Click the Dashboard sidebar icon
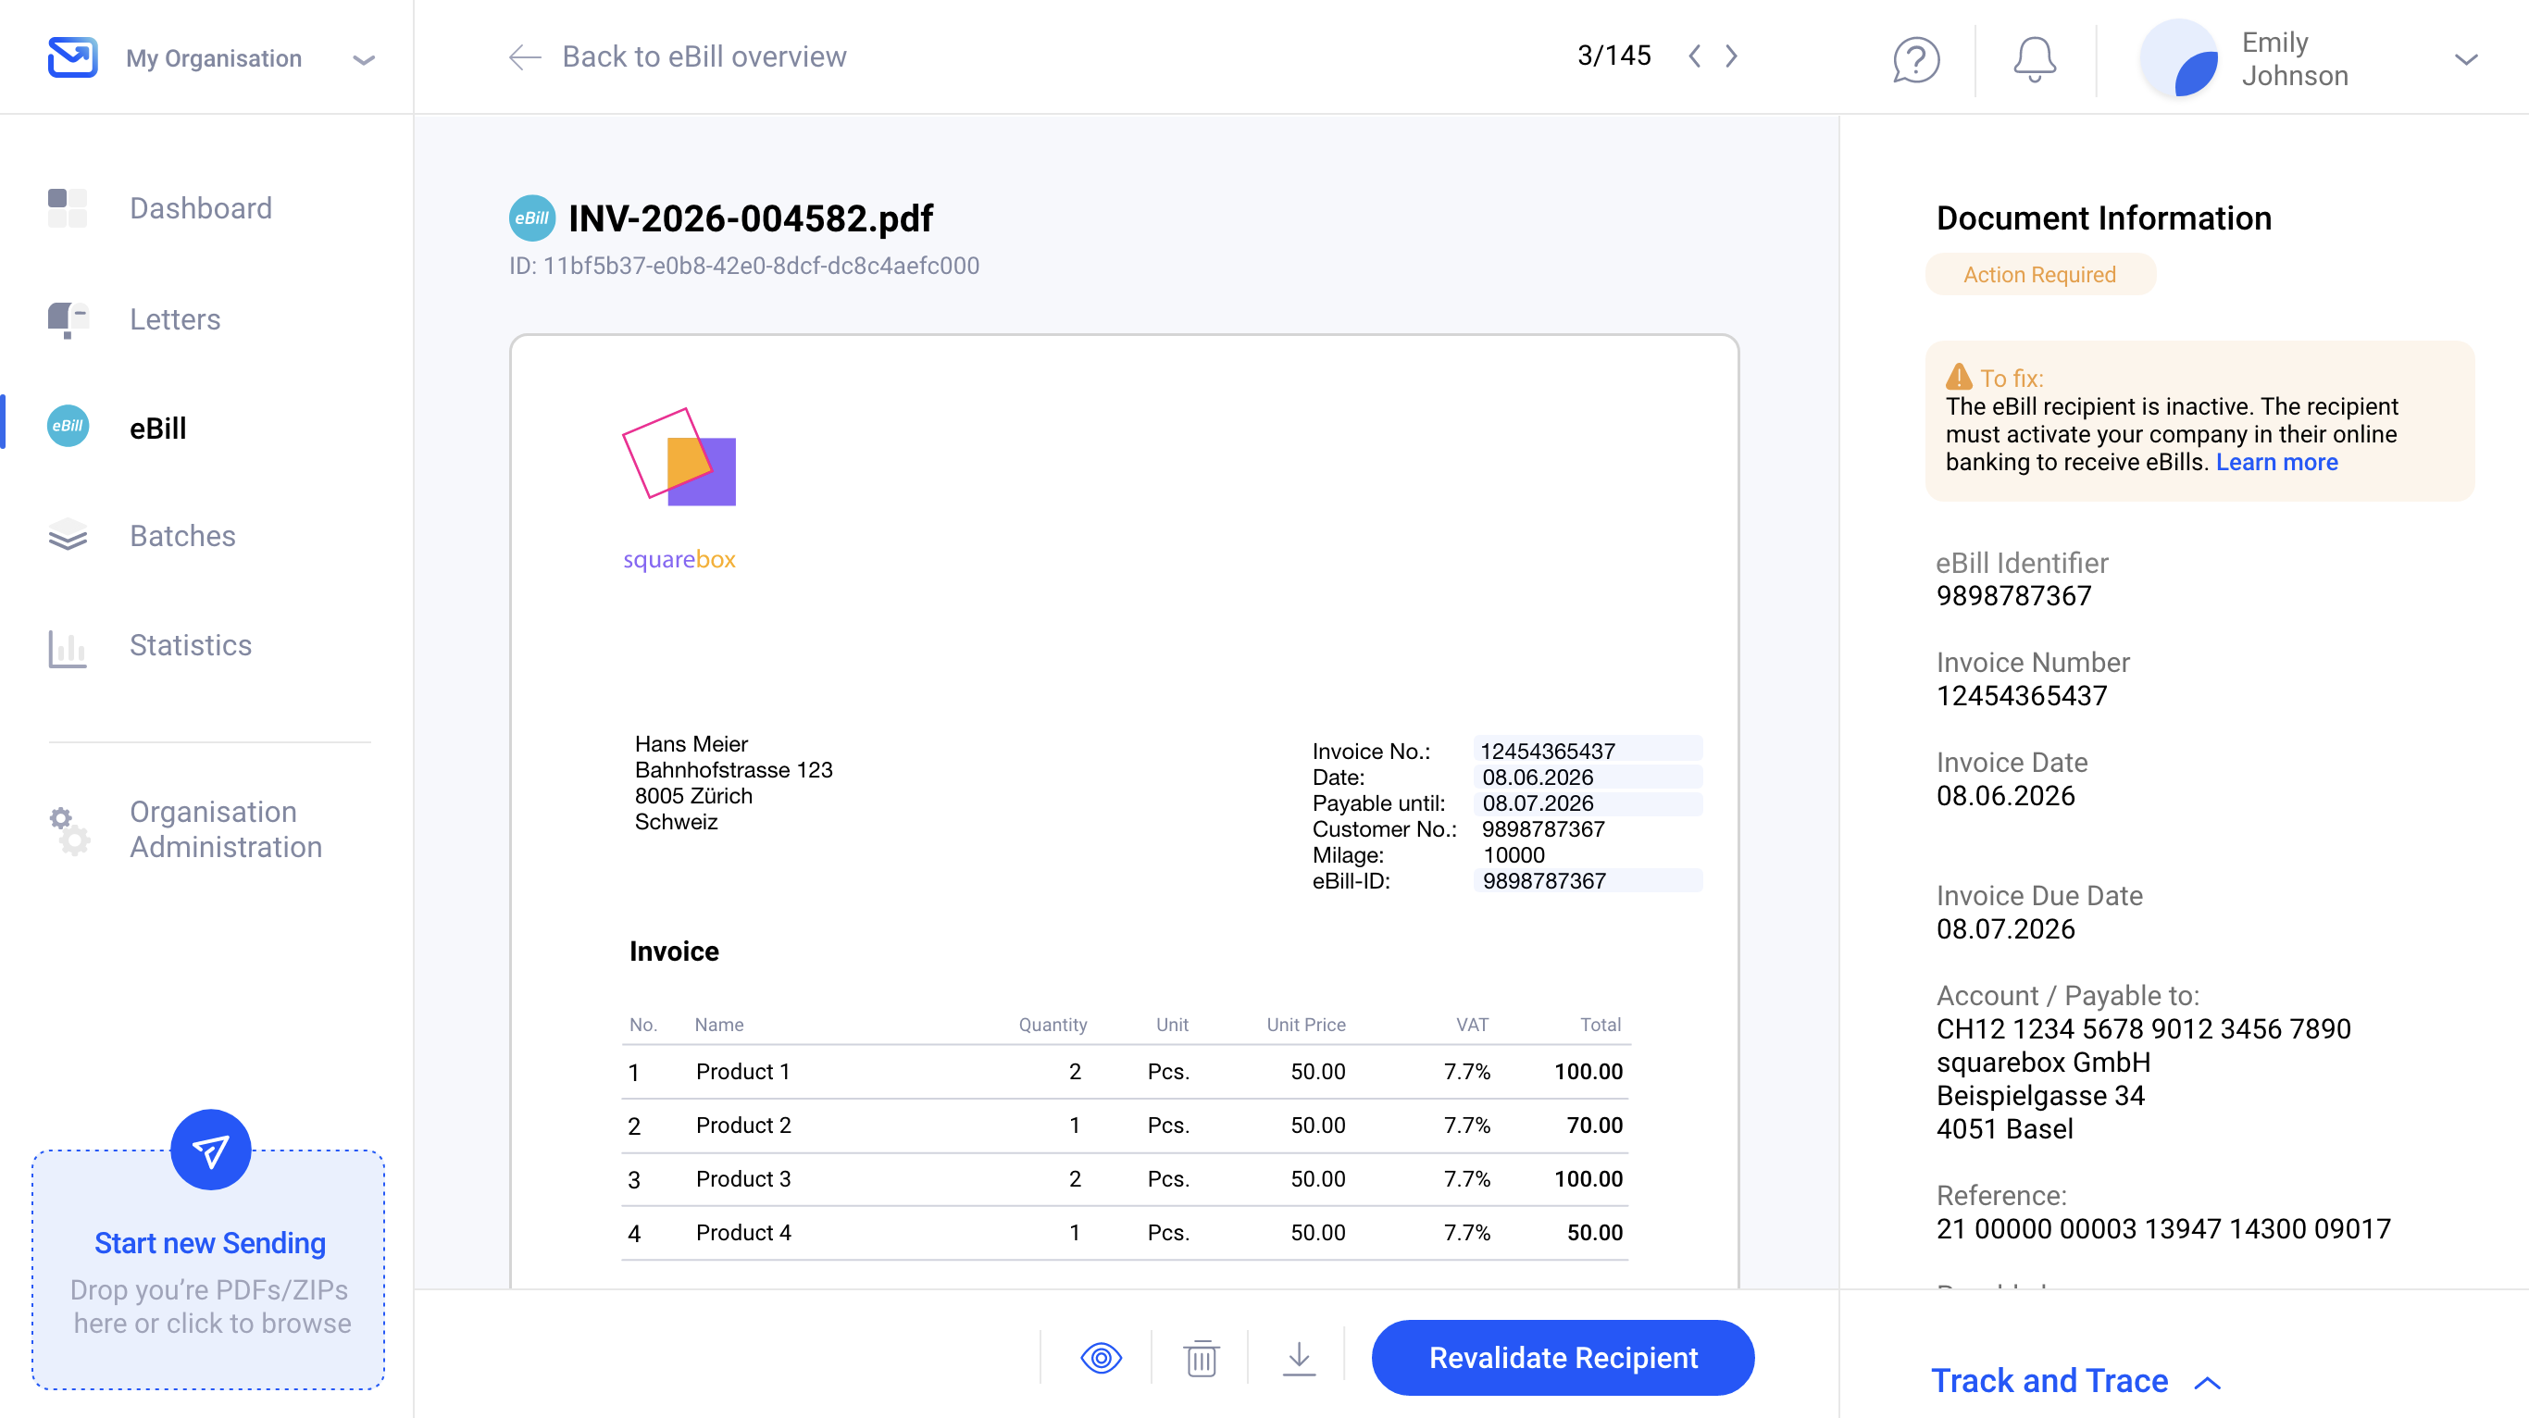Image resolution: width=2529 pixels, height=1418 pixels. [x=68, y=208]
